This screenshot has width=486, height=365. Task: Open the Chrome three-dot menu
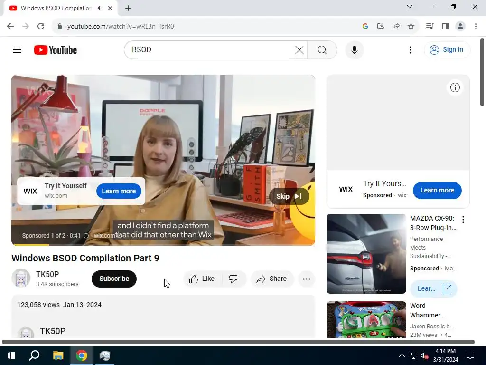click(x=476, y=26)
